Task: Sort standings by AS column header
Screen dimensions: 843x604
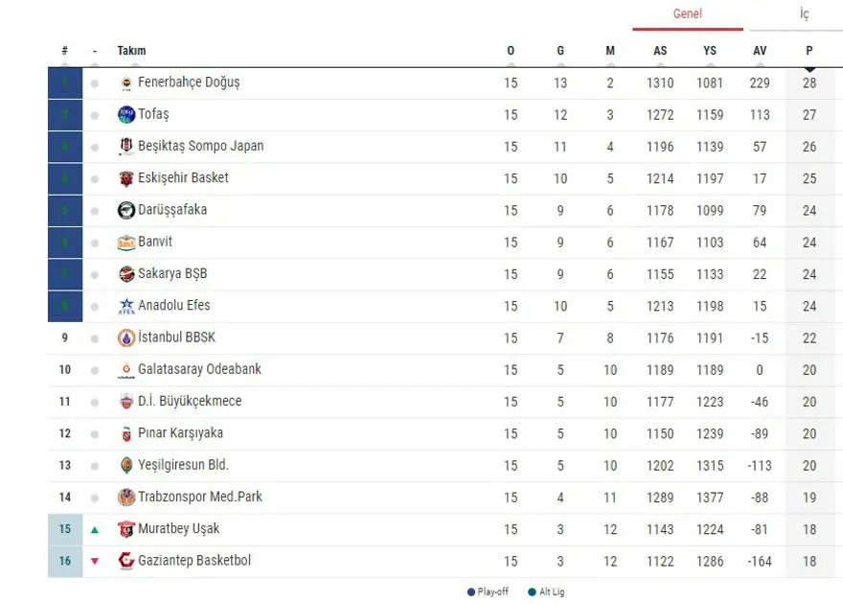Action: pos(660,51)
